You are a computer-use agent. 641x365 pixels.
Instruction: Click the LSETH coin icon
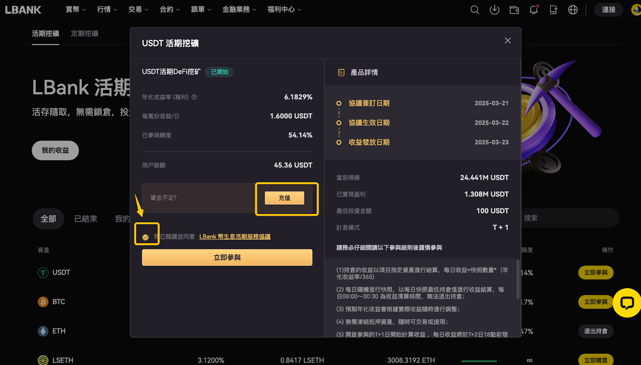point(43,360)
